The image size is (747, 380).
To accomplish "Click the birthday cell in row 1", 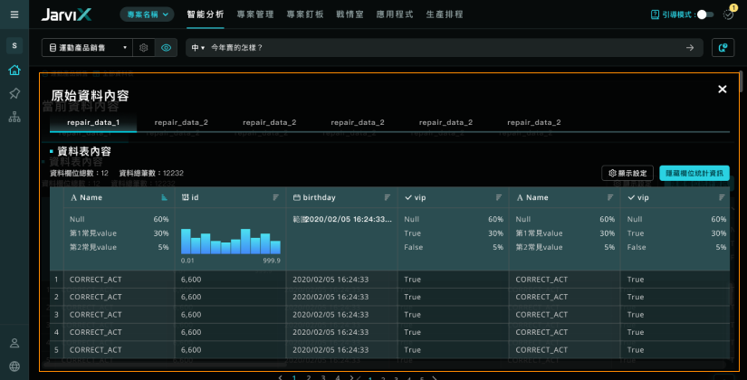I will (341, 279).
